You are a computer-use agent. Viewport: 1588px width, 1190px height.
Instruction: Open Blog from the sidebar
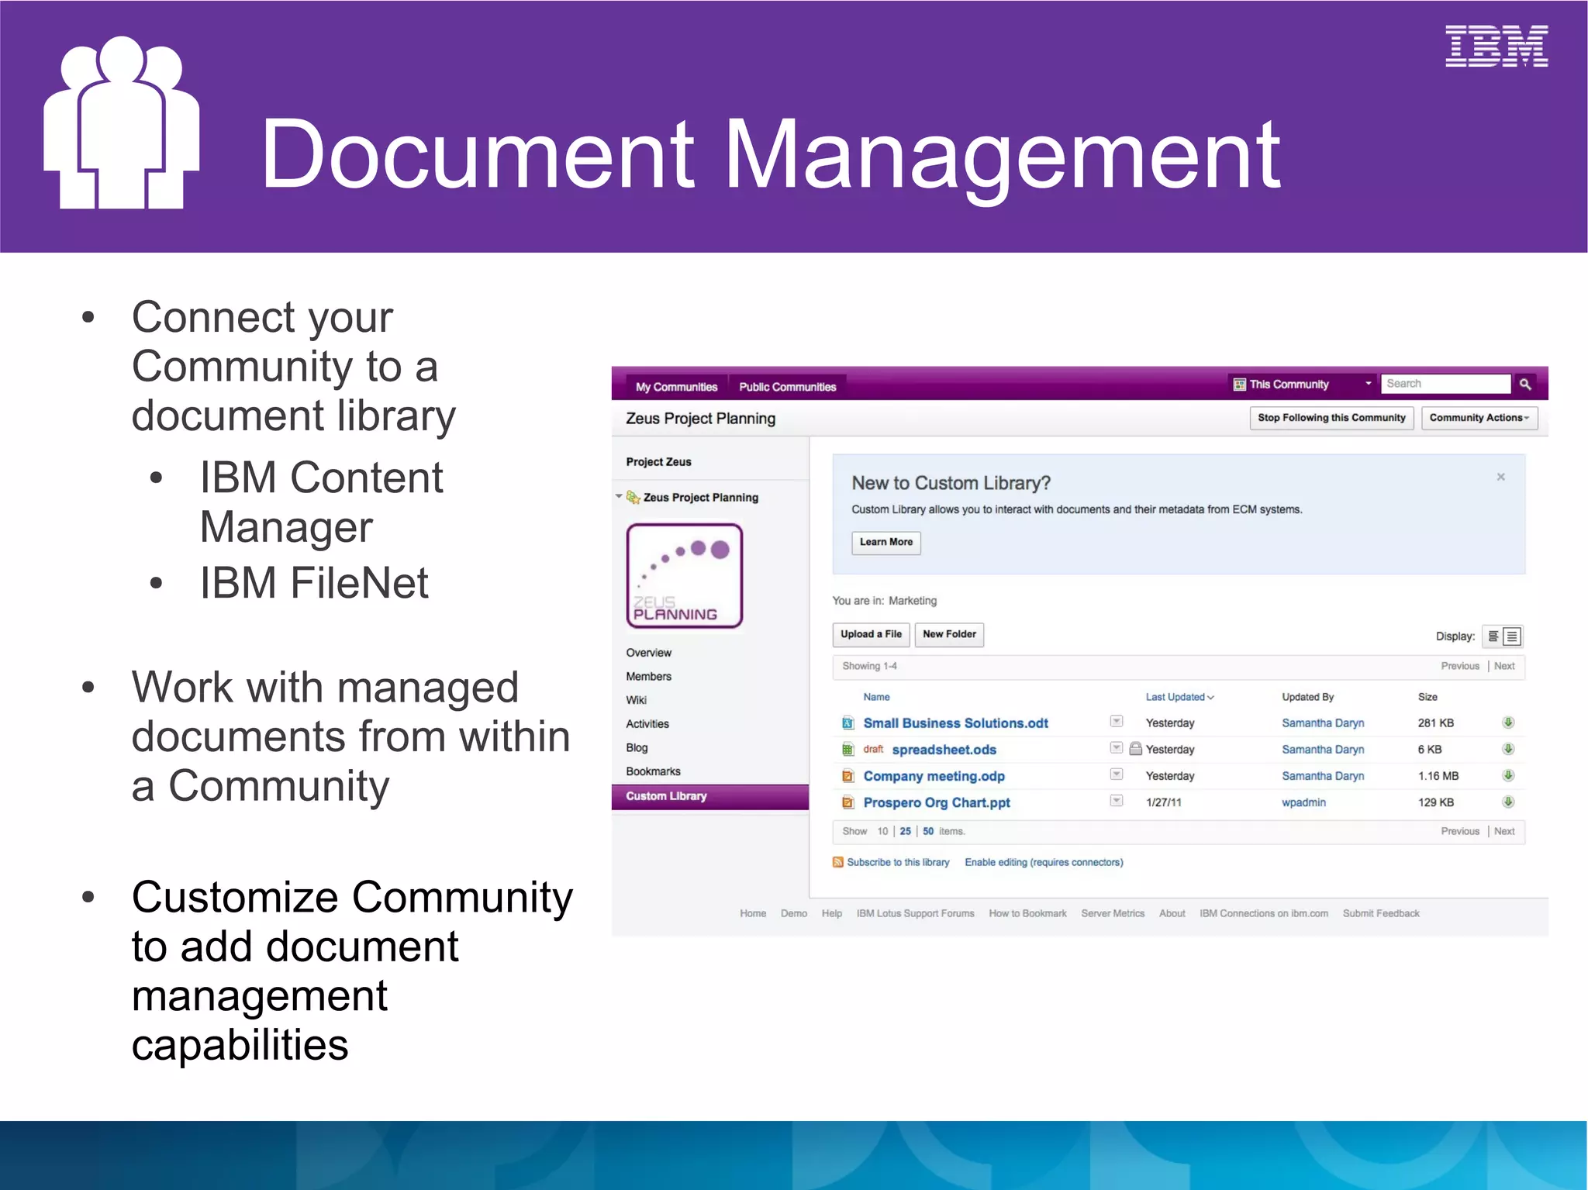pos(637,748)
